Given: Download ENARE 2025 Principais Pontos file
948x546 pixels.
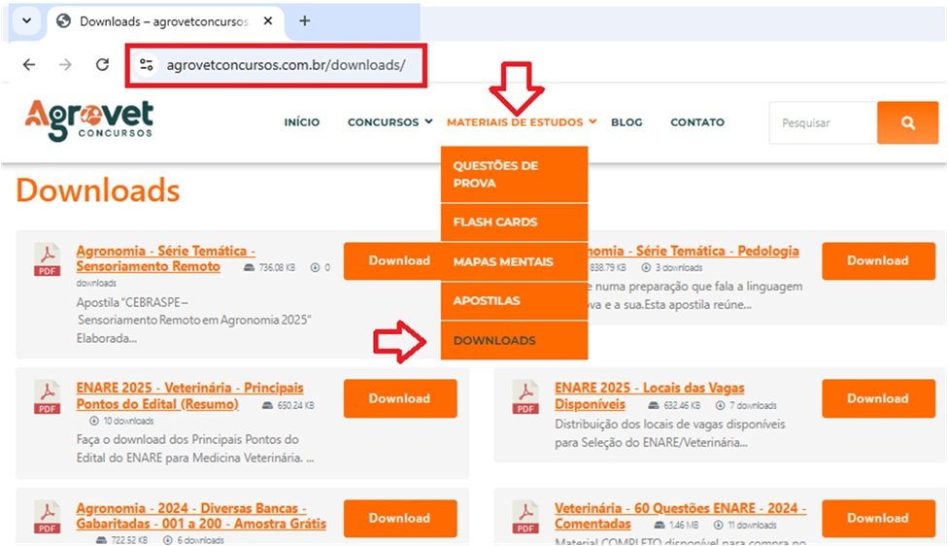Looking at the screenshot, I should 399,398.
